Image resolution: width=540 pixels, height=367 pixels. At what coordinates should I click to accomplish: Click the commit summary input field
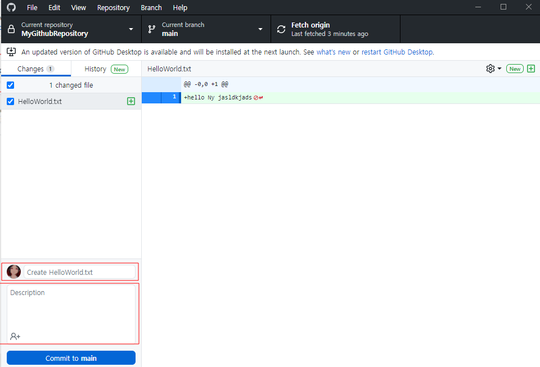pyautogui.click(x=79, y=272)
